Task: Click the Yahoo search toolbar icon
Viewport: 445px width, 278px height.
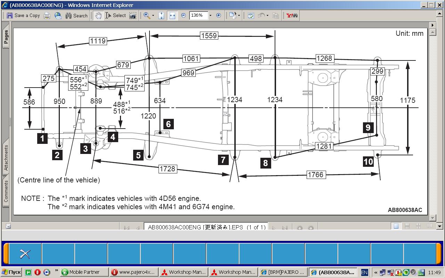Action: [292, 15]
